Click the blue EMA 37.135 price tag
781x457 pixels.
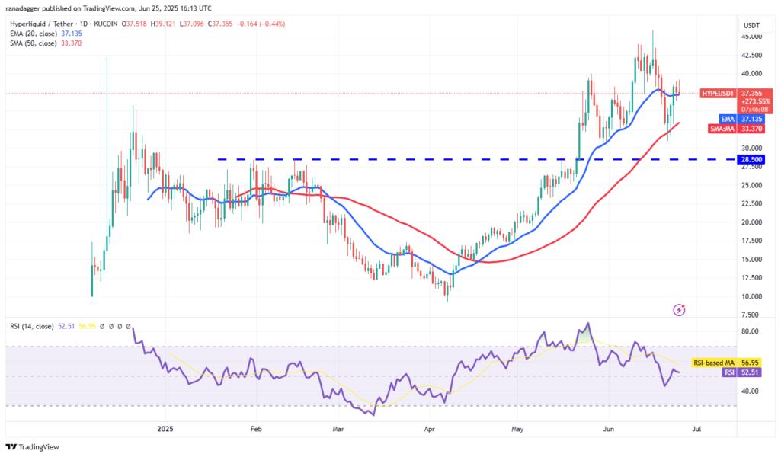(741, 120)
